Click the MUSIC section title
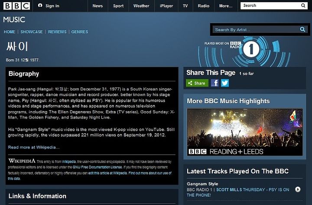 pyautogui.click(x=14, y=19)
